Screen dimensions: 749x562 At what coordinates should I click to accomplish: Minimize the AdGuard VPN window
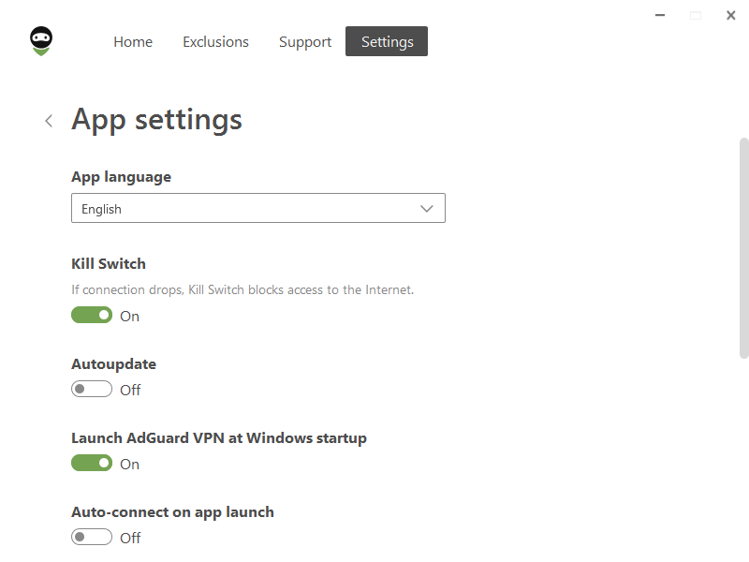pyautogui.click(x=660, y=15)
